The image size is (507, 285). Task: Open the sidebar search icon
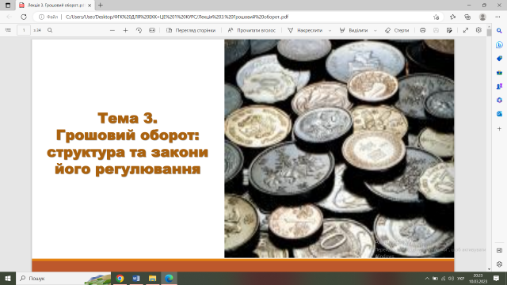coord(499,31)
